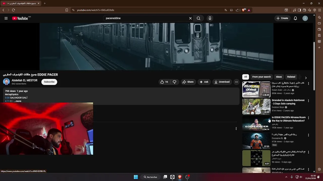Translate the page from the address bar
The image size is (323, 181).
[x=226, y=10]
